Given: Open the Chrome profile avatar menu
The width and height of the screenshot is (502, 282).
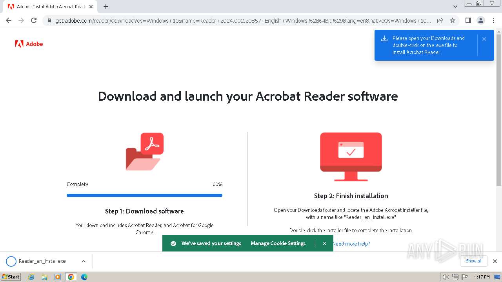Looking at the screenshot, I should click(x=480, y=20).
